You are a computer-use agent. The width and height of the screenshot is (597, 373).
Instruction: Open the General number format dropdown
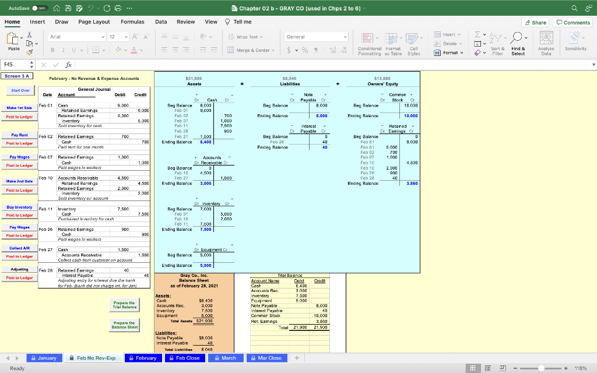316,36
